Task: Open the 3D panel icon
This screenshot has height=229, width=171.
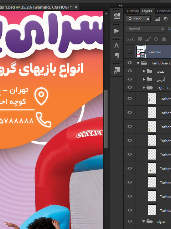Action: [x=117, y=16]
